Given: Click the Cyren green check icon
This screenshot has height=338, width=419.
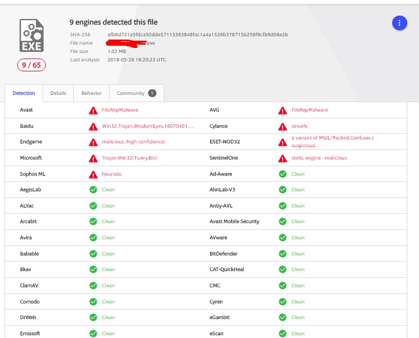Looking at the screenshot, I should pos(283,302).
